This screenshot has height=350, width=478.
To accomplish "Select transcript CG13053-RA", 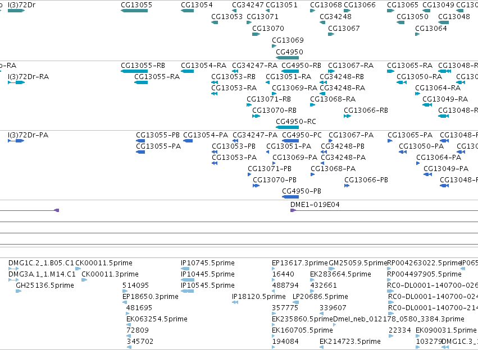I will point(234,88).
